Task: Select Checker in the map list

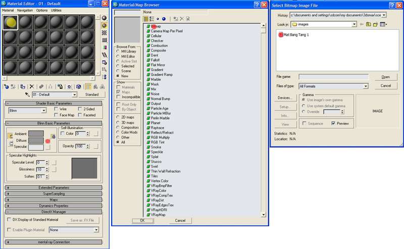Action: (157, 41)
